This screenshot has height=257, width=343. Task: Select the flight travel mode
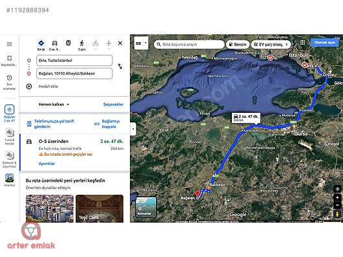click(108, 43)
